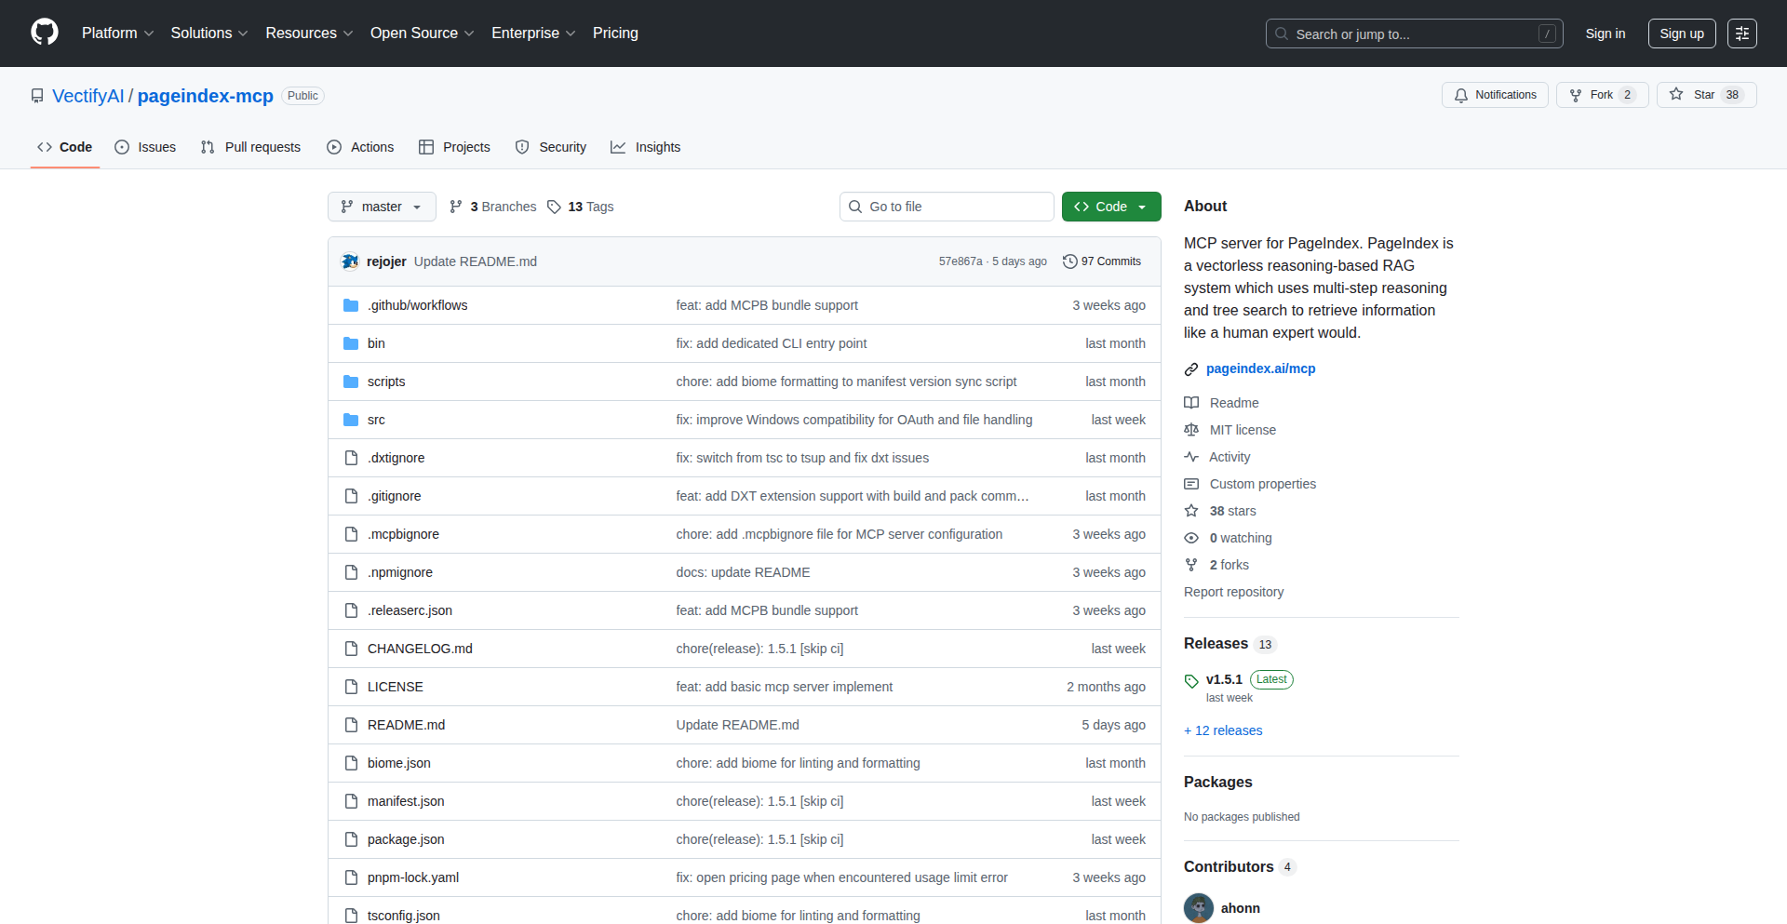Open the header menu icon beside Sign up
The height and width of the screenshot is (924, 1787).
1741,33
